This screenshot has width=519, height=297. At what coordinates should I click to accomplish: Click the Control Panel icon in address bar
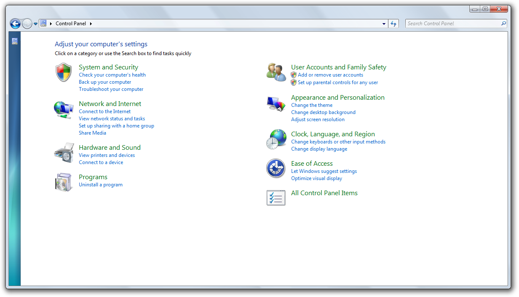click(x=43, y=24)
